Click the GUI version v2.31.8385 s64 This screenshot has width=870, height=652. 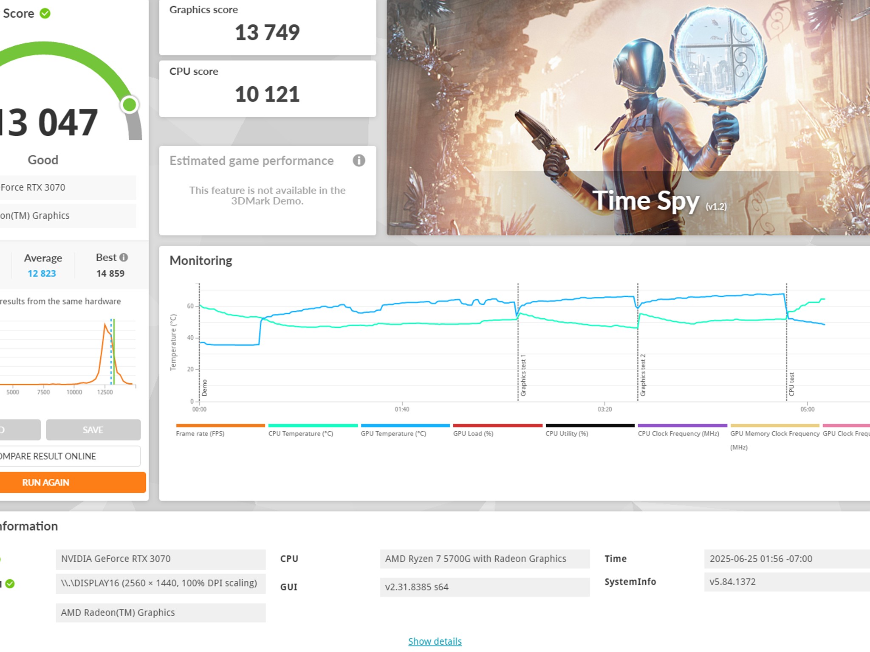485,587
